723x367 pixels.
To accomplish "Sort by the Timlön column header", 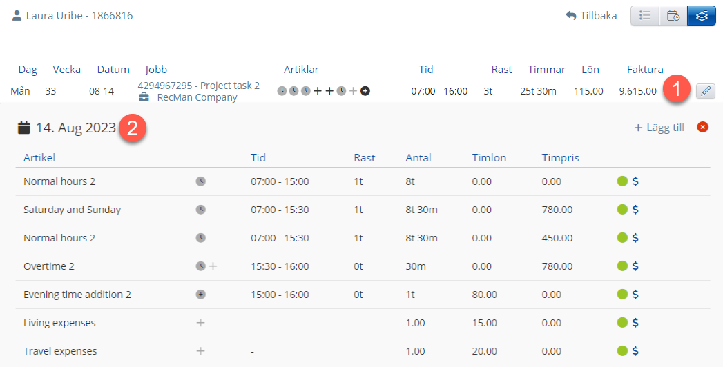I will [x=489, y=158].
